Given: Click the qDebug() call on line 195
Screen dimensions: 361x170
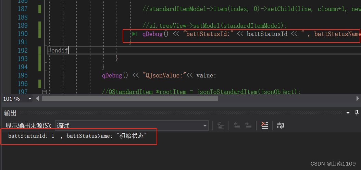Looking at the screenshot, I should (115, 75).
